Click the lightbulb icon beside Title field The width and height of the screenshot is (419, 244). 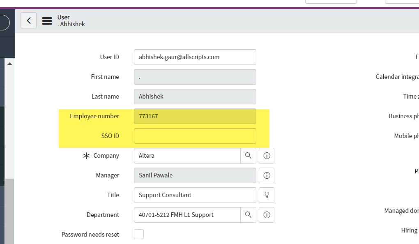266,195
